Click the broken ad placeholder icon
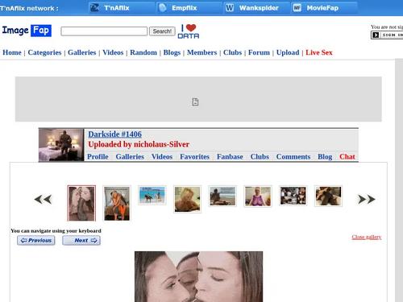 coord(195,102)
